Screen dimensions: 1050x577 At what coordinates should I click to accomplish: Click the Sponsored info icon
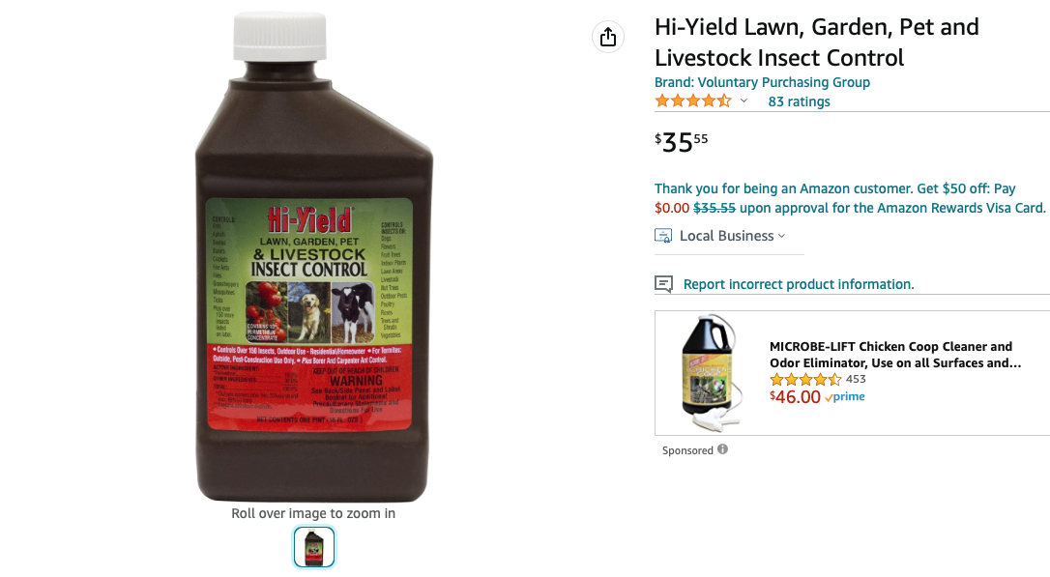point(722,449)
